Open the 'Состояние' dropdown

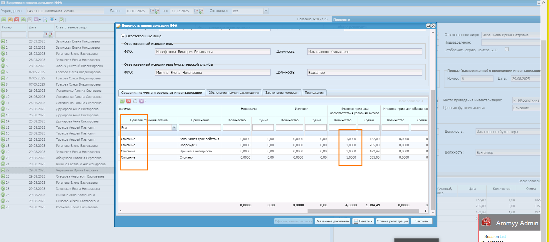click(266, 11)
